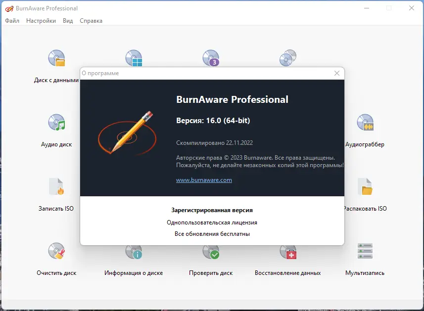Close the О программе dialog

pyautogui.click(x=337, y=73)
